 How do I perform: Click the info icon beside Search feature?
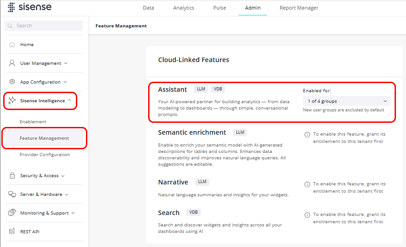coord(307,215)
